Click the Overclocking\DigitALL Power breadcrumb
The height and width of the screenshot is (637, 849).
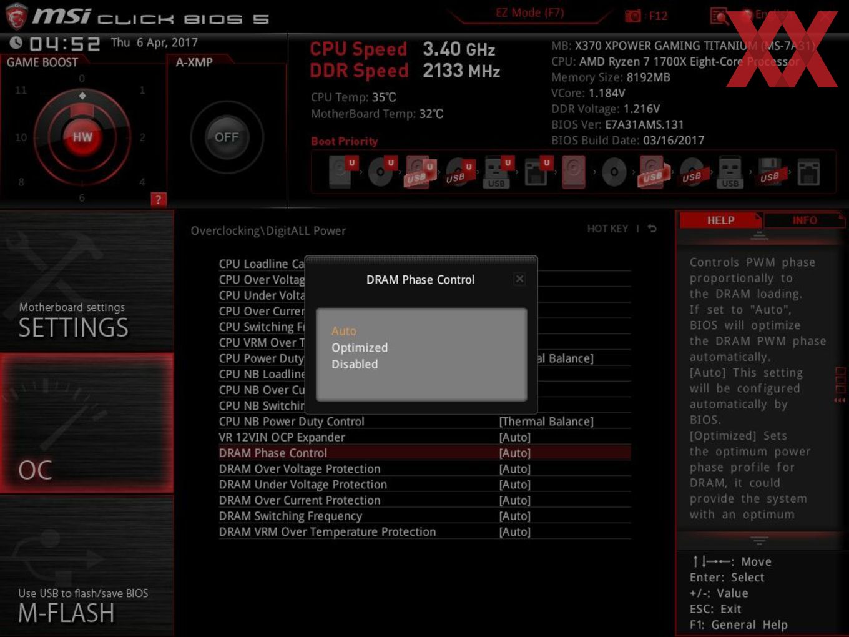pos(268,231)
